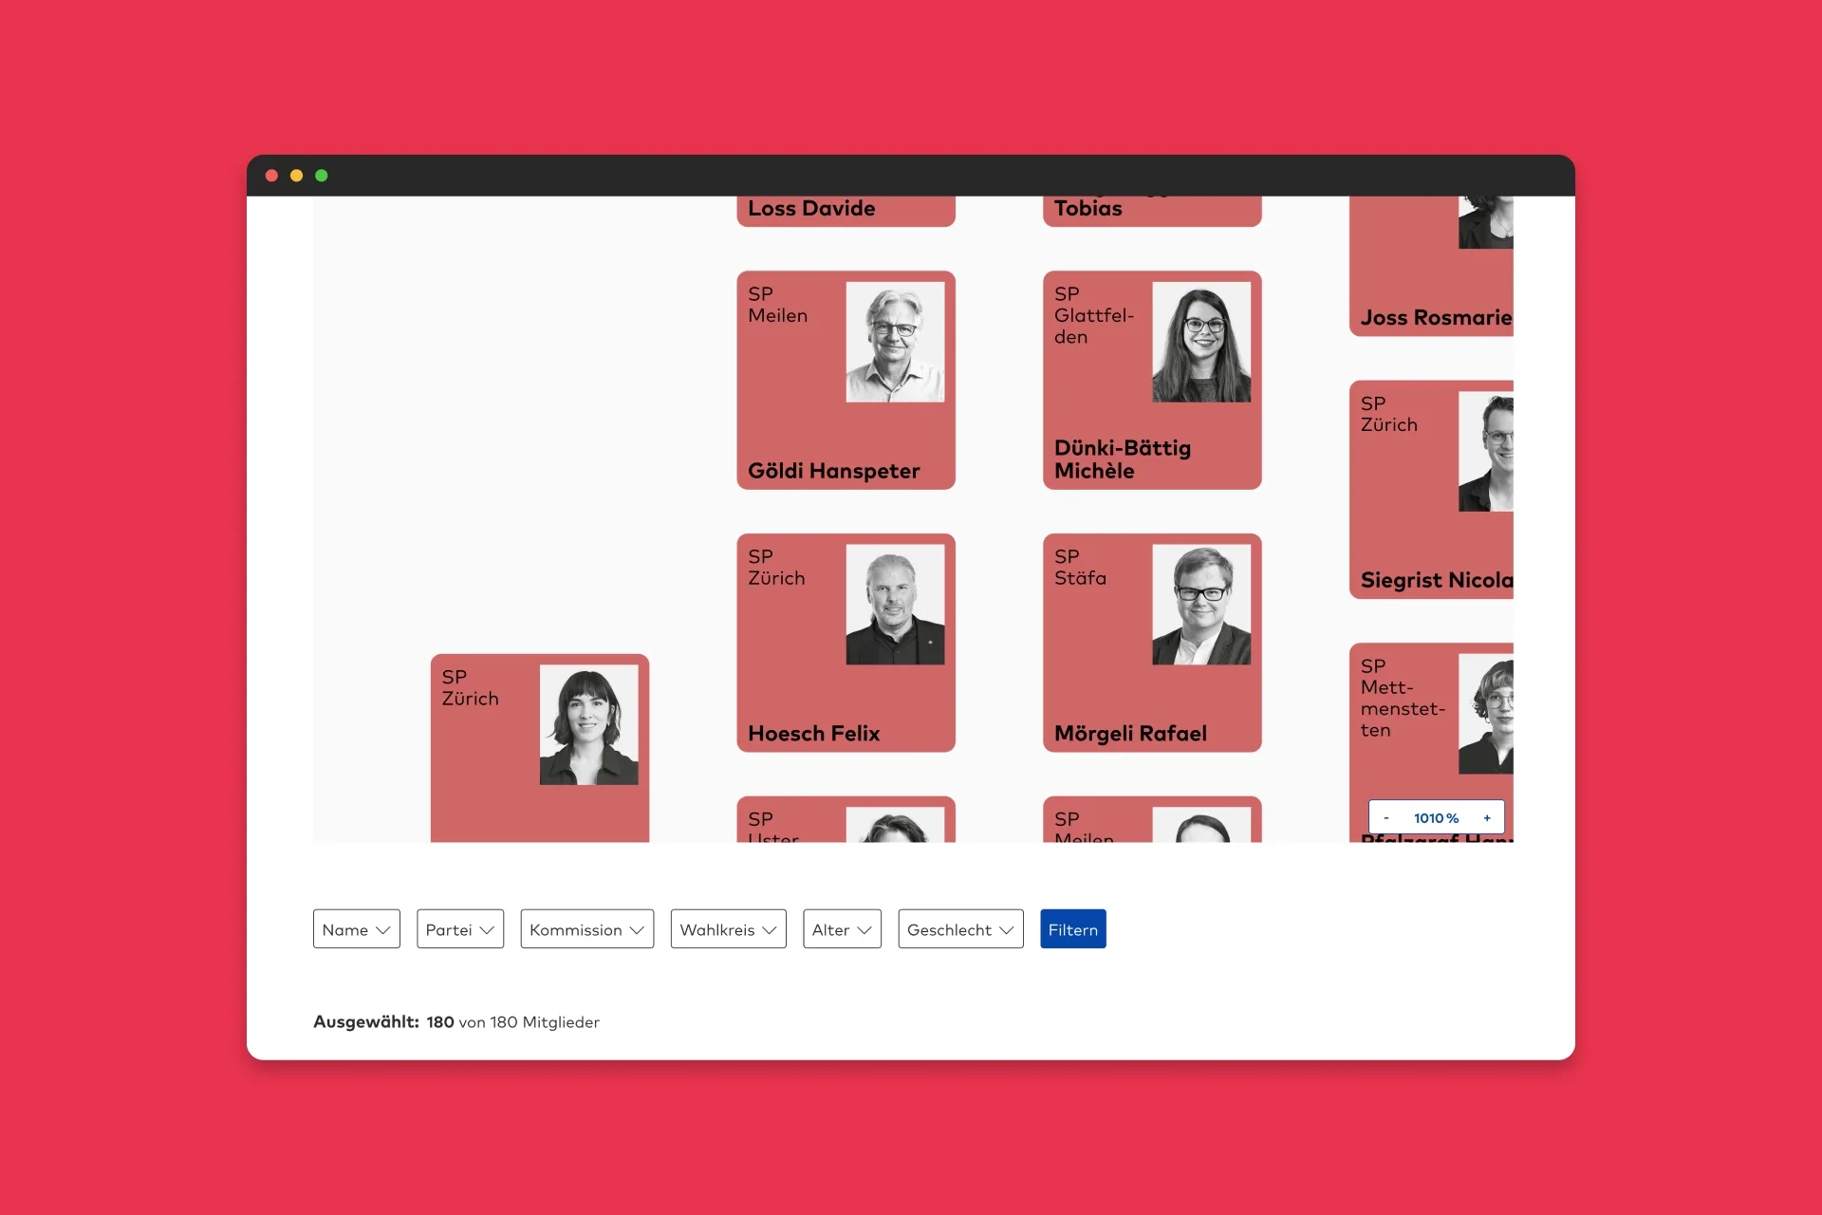Click the green maximize traffic light
This screenshot has height=1215, width=1822.
click(322, 176)
